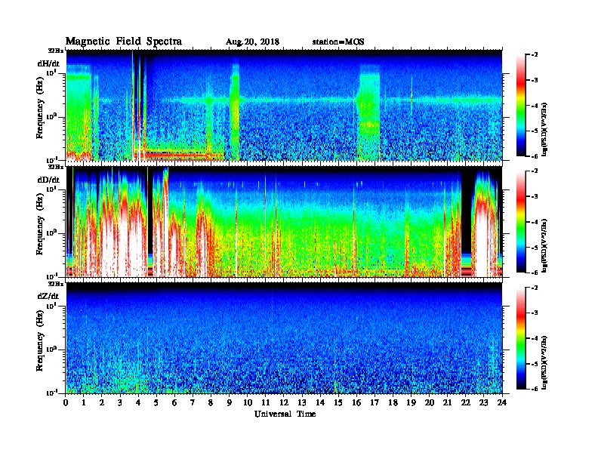
Task: Click hour tick label "16" on time axis
Action: coord(356,403)
